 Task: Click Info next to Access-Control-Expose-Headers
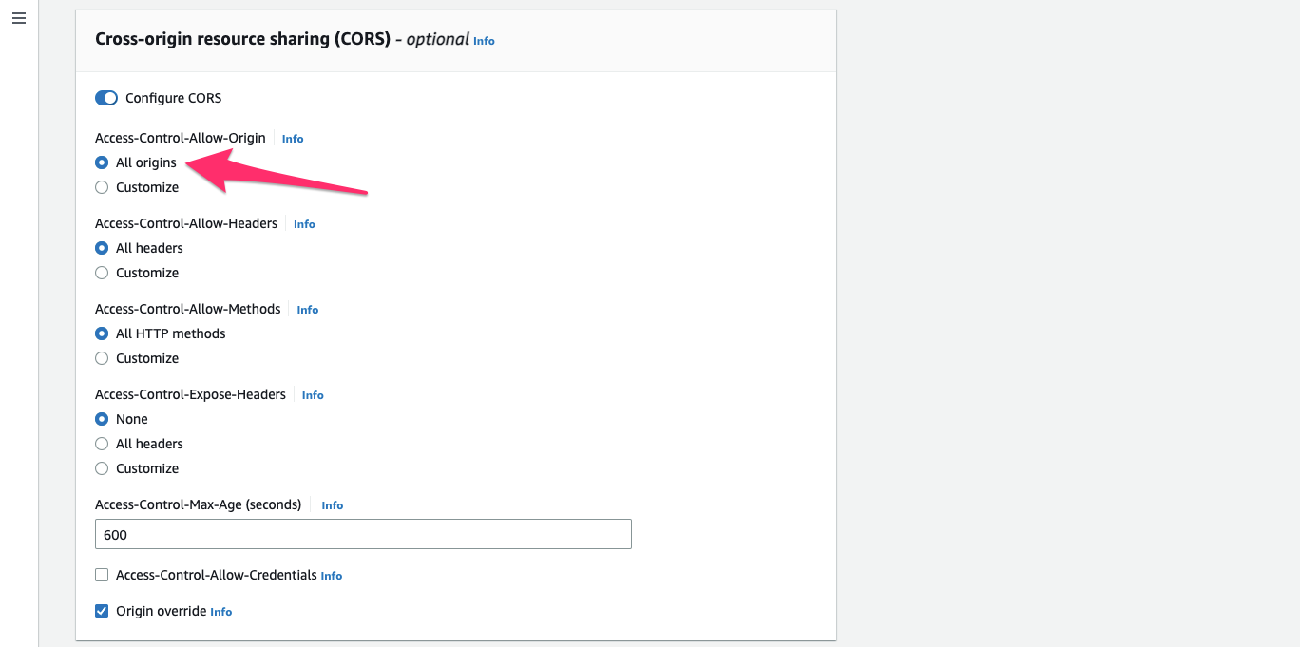click(313, 395)
